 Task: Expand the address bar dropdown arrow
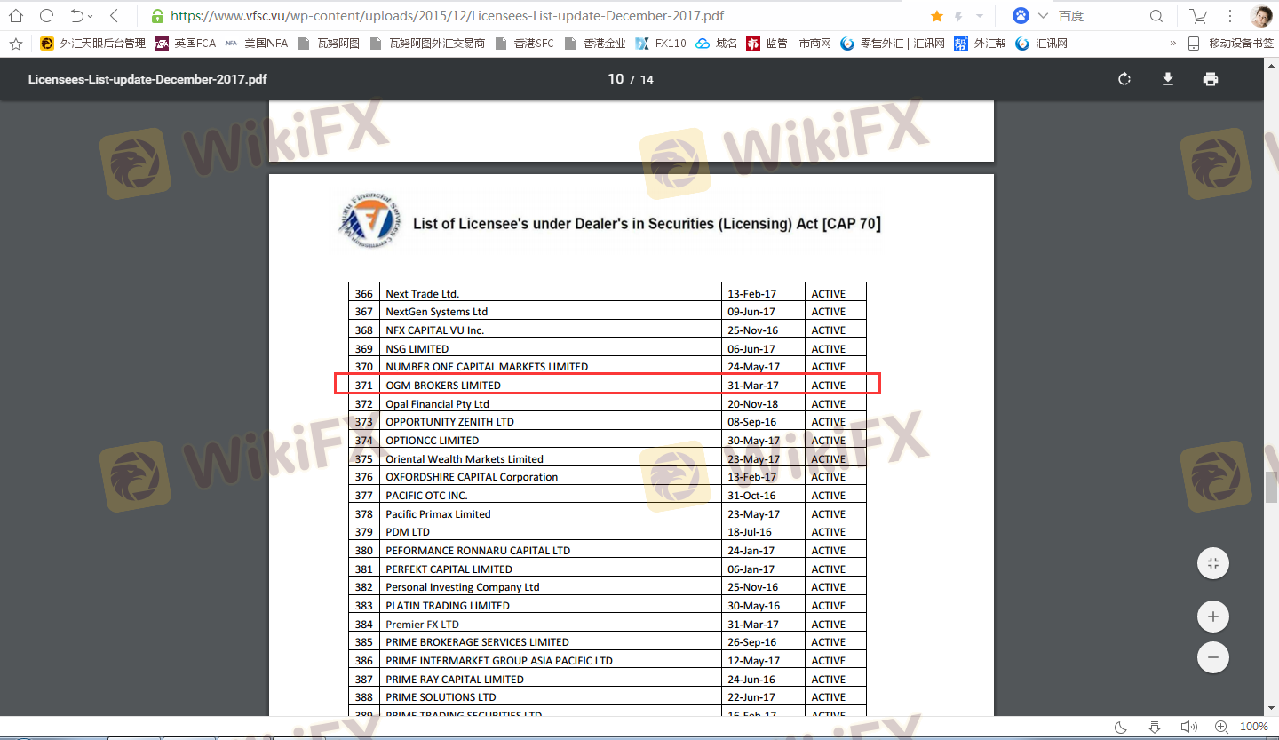[x=980, y=16]
